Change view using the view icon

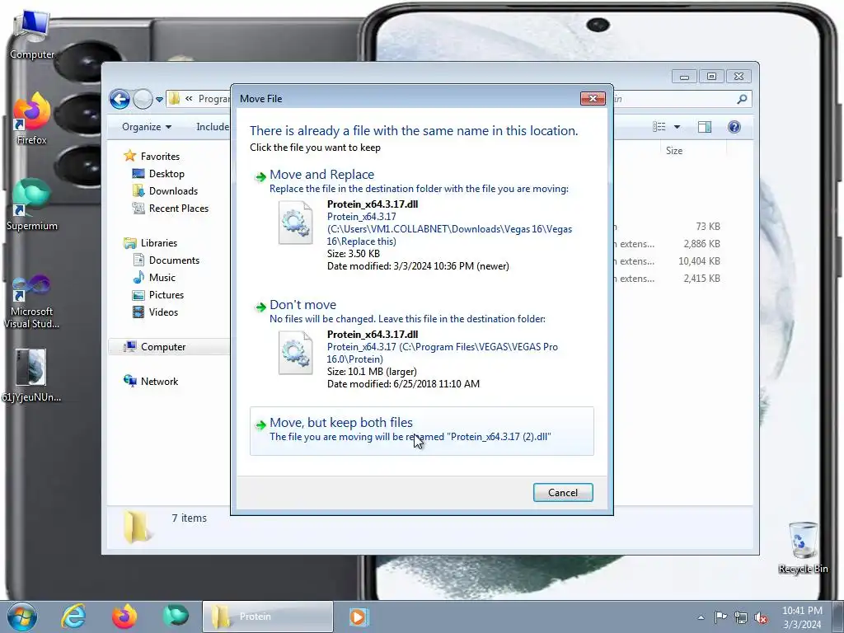pyautogui.click(x=659, y=127)
